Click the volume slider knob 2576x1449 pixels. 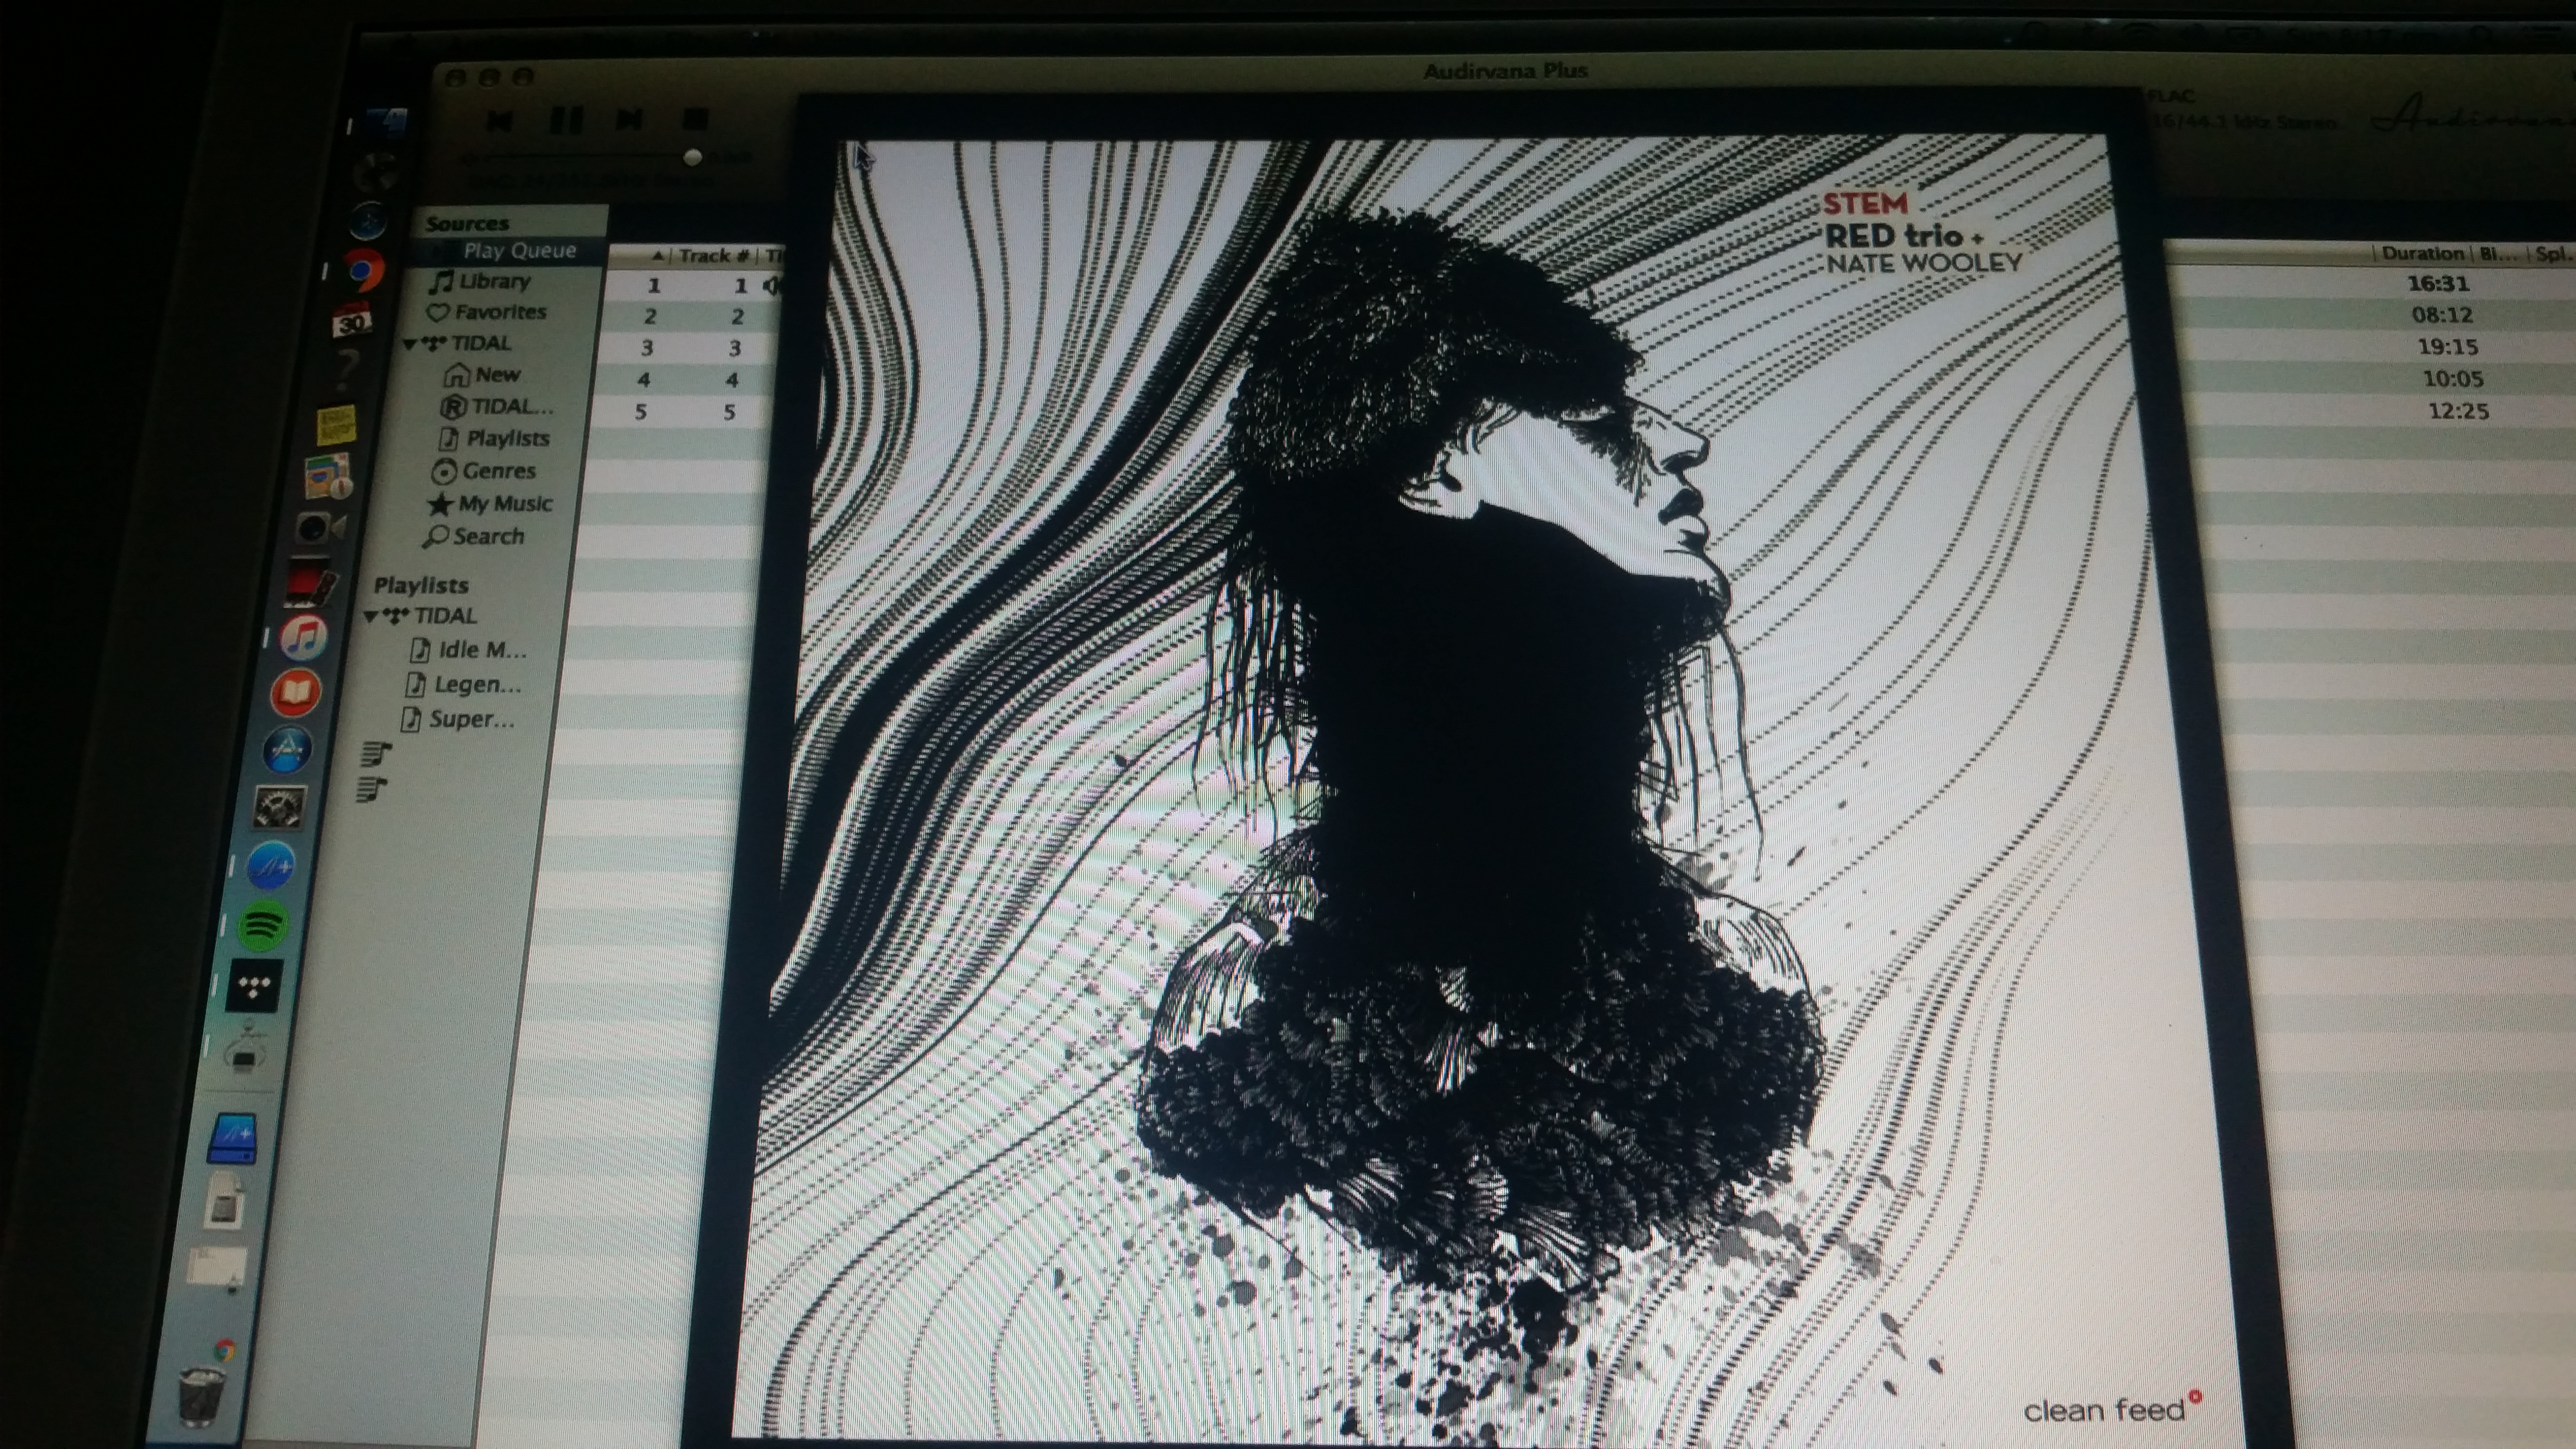[692, 158]
